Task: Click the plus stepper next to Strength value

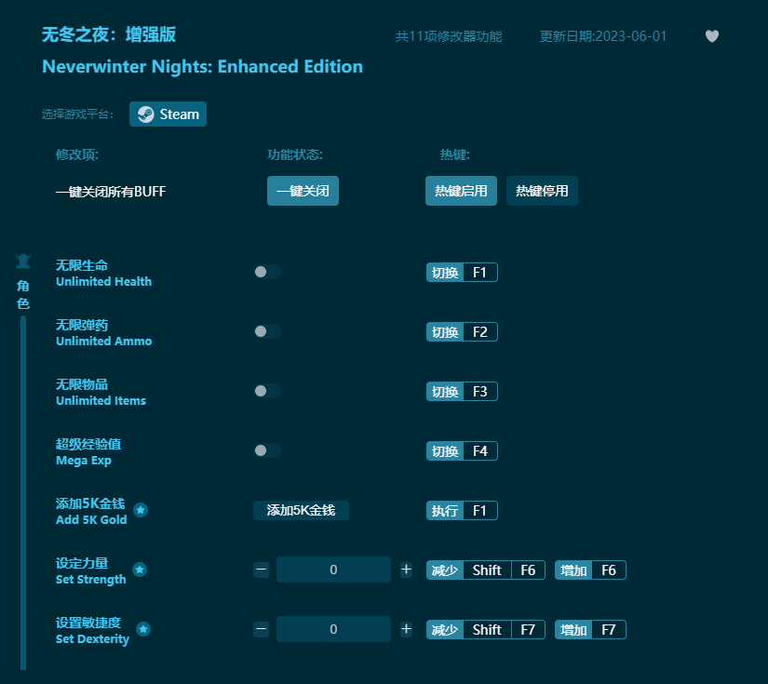Action: click(x=406, y=570)
